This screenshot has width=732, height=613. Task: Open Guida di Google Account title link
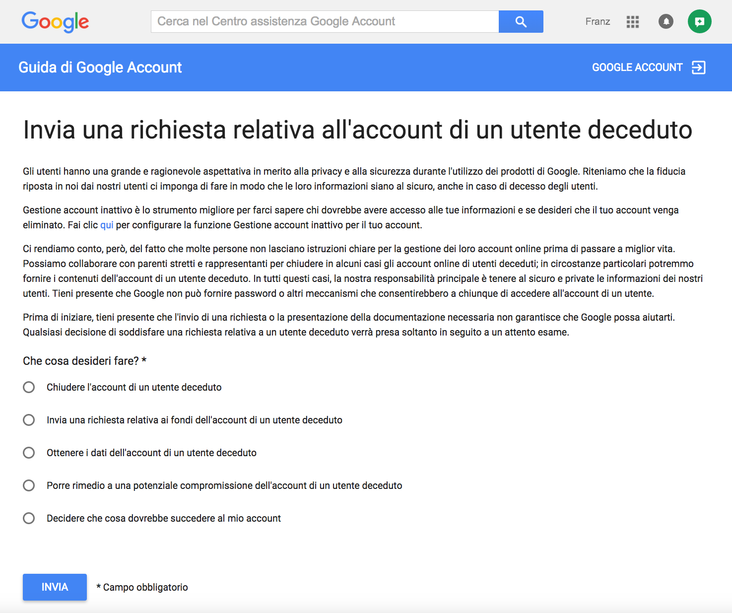click(x=100, y=68)
